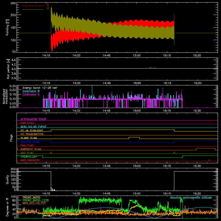
Task: Click the ECLIPSE_FLAG label
Action: [30, 142]
